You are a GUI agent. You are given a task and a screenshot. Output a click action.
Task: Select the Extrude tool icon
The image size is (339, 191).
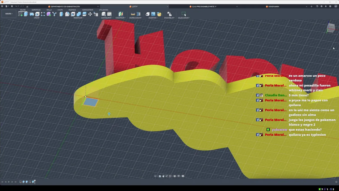[26, 14]
